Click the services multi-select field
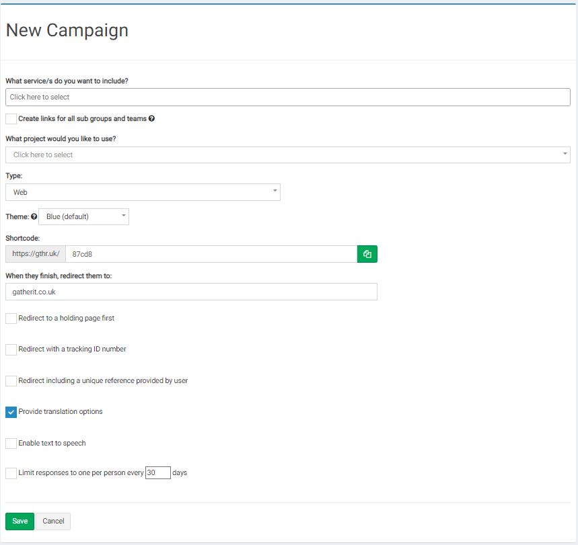Image resolution: width=578 pixels, height=545 pixels. point(287,97)
